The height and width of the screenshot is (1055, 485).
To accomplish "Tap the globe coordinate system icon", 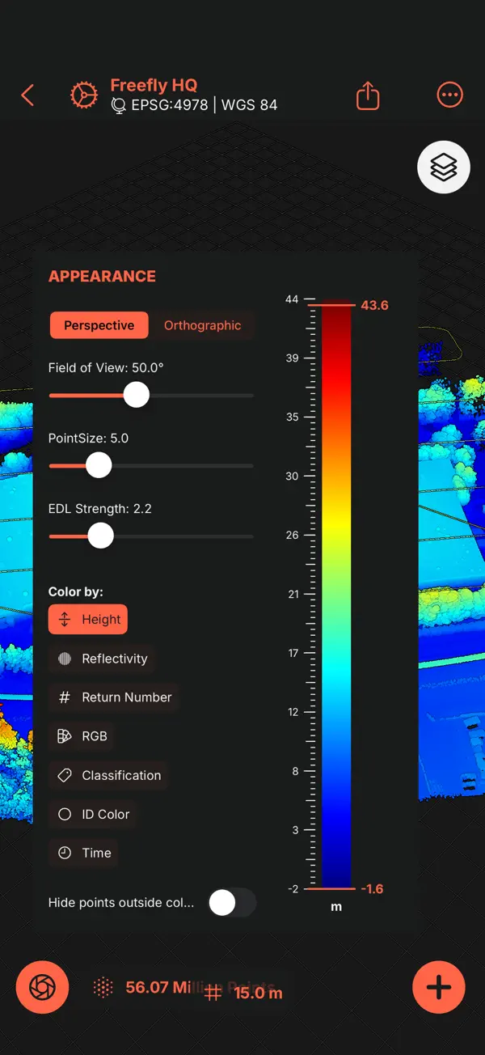I will pyautogui.click(x=118, y=105).
